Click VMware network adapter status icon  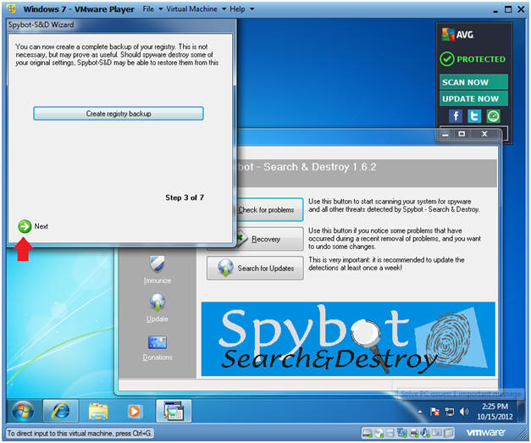(x=402, y=433)
